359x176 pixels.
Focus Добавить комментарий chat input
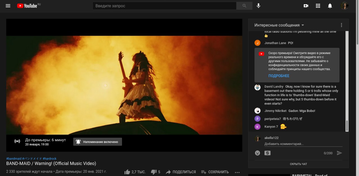303,144
